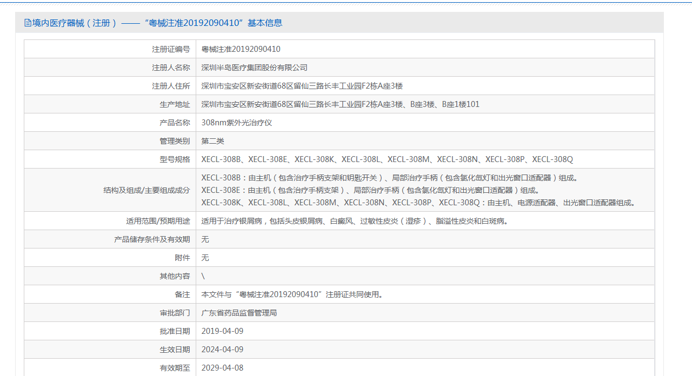Select the 无 value in 产品储存条件及有效期 row
The image size is (692, 376).
coord(205,239)
